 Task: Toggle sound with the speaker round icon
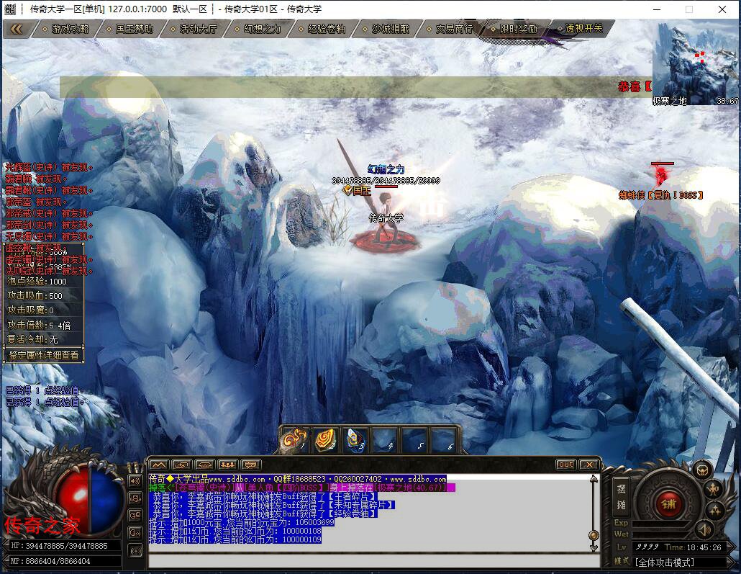point(704,529)
